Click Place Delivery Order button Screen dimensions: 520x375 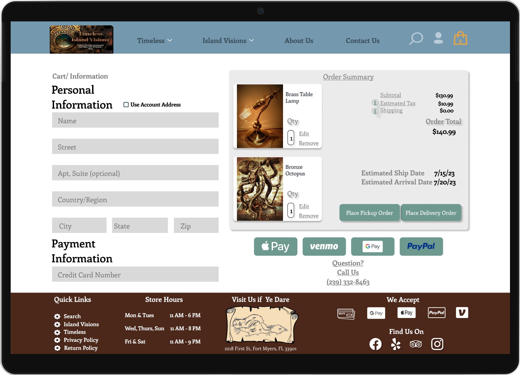point(431,213)
